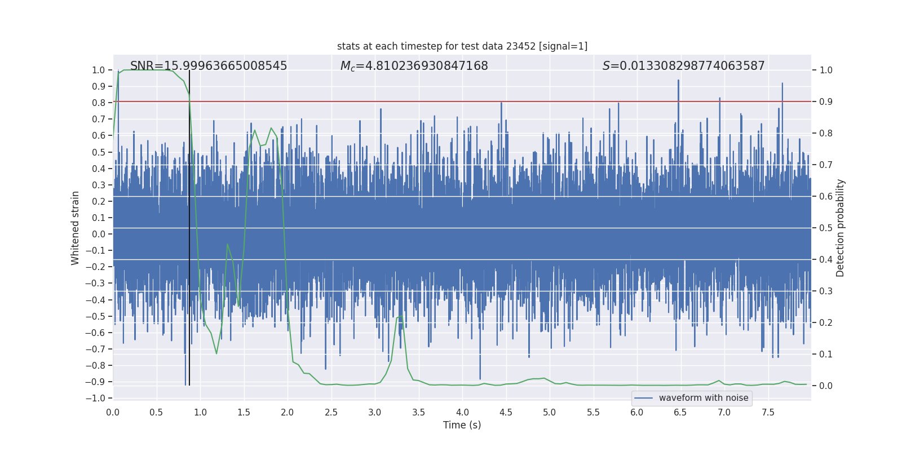Click the 2.0 tick on the Time axis

tap(288, 412)
